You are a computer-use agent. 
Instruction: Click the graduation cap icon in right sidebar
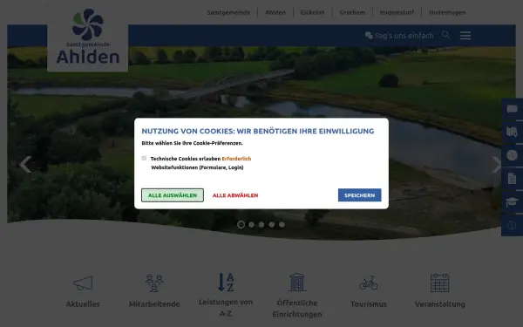click(x=512, y=202)
